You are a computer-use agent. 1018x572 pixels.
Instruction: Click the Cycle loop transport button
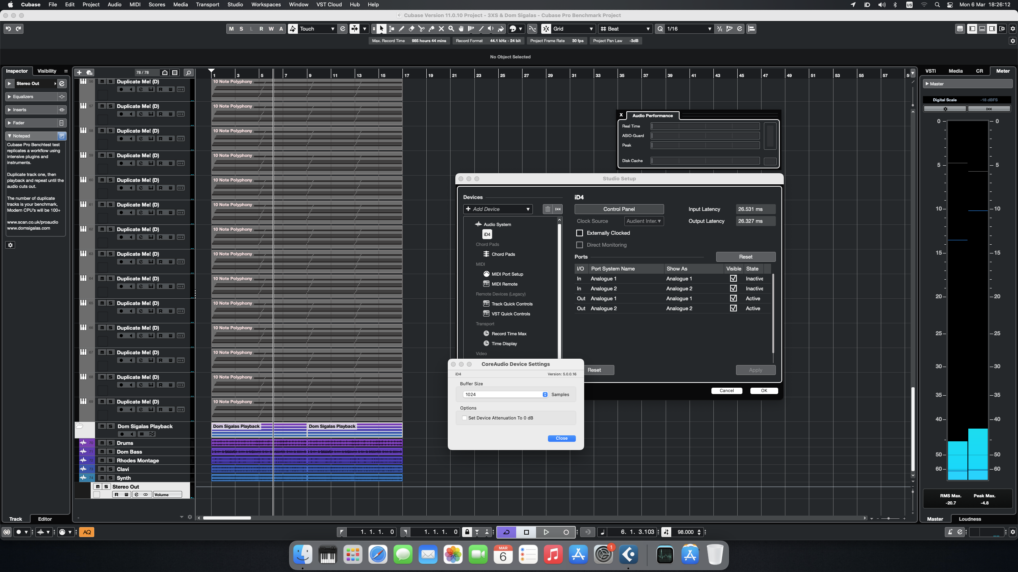click(x=507, y=532)
